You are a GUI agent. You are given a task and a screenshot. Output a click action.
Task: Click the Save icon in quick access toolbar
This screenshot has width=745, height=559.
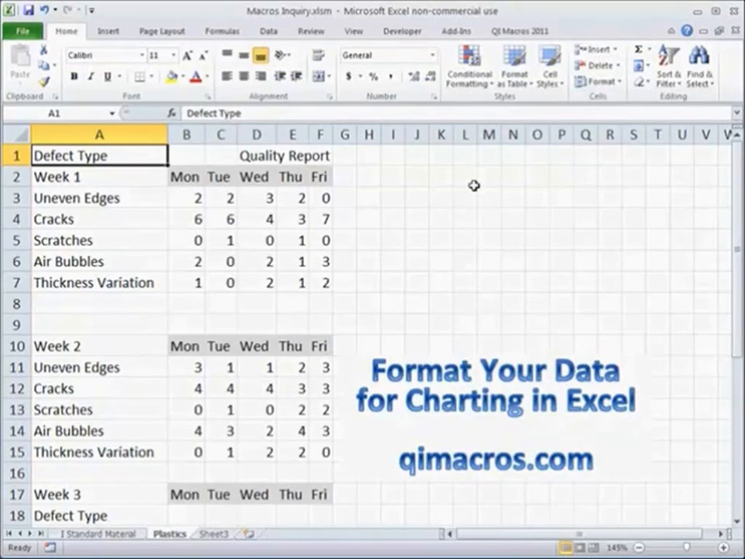(x=28, y=11)
